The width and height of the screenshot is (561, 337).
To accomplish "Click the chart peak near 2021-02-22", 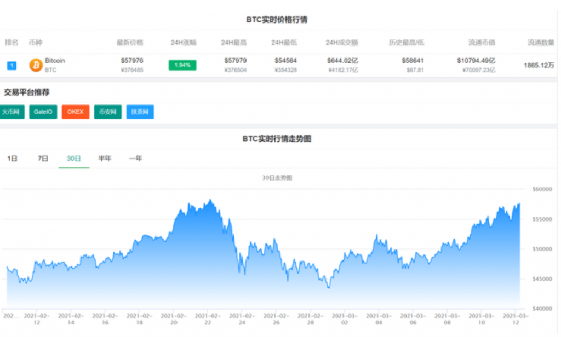I will tap(211, 200).
